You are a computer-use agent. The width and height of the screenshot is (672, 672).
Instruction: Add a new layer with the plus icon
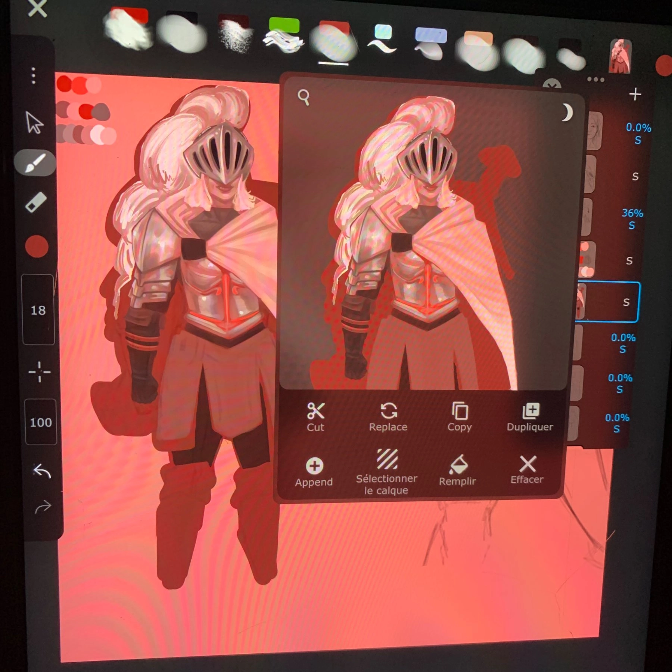[635, 94]
